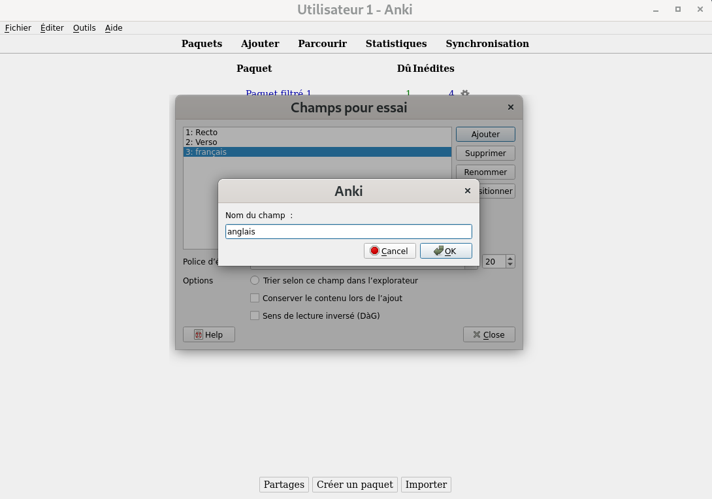The width and height of the screenshot is (712, 499).
Task: Switch to the Statistiques view
Action: [x=396, y=44]
